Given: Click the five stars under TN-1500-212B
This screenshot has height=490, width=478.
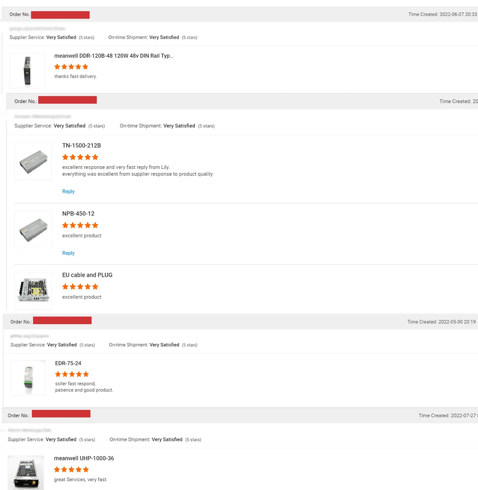Looking at the screenshot, I should pos(80,157).
